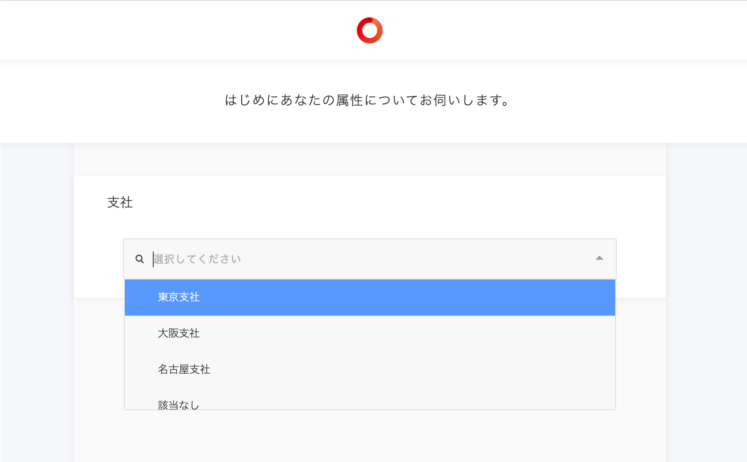Click the empty space right of 大阪支社 text

pos(411,333)
